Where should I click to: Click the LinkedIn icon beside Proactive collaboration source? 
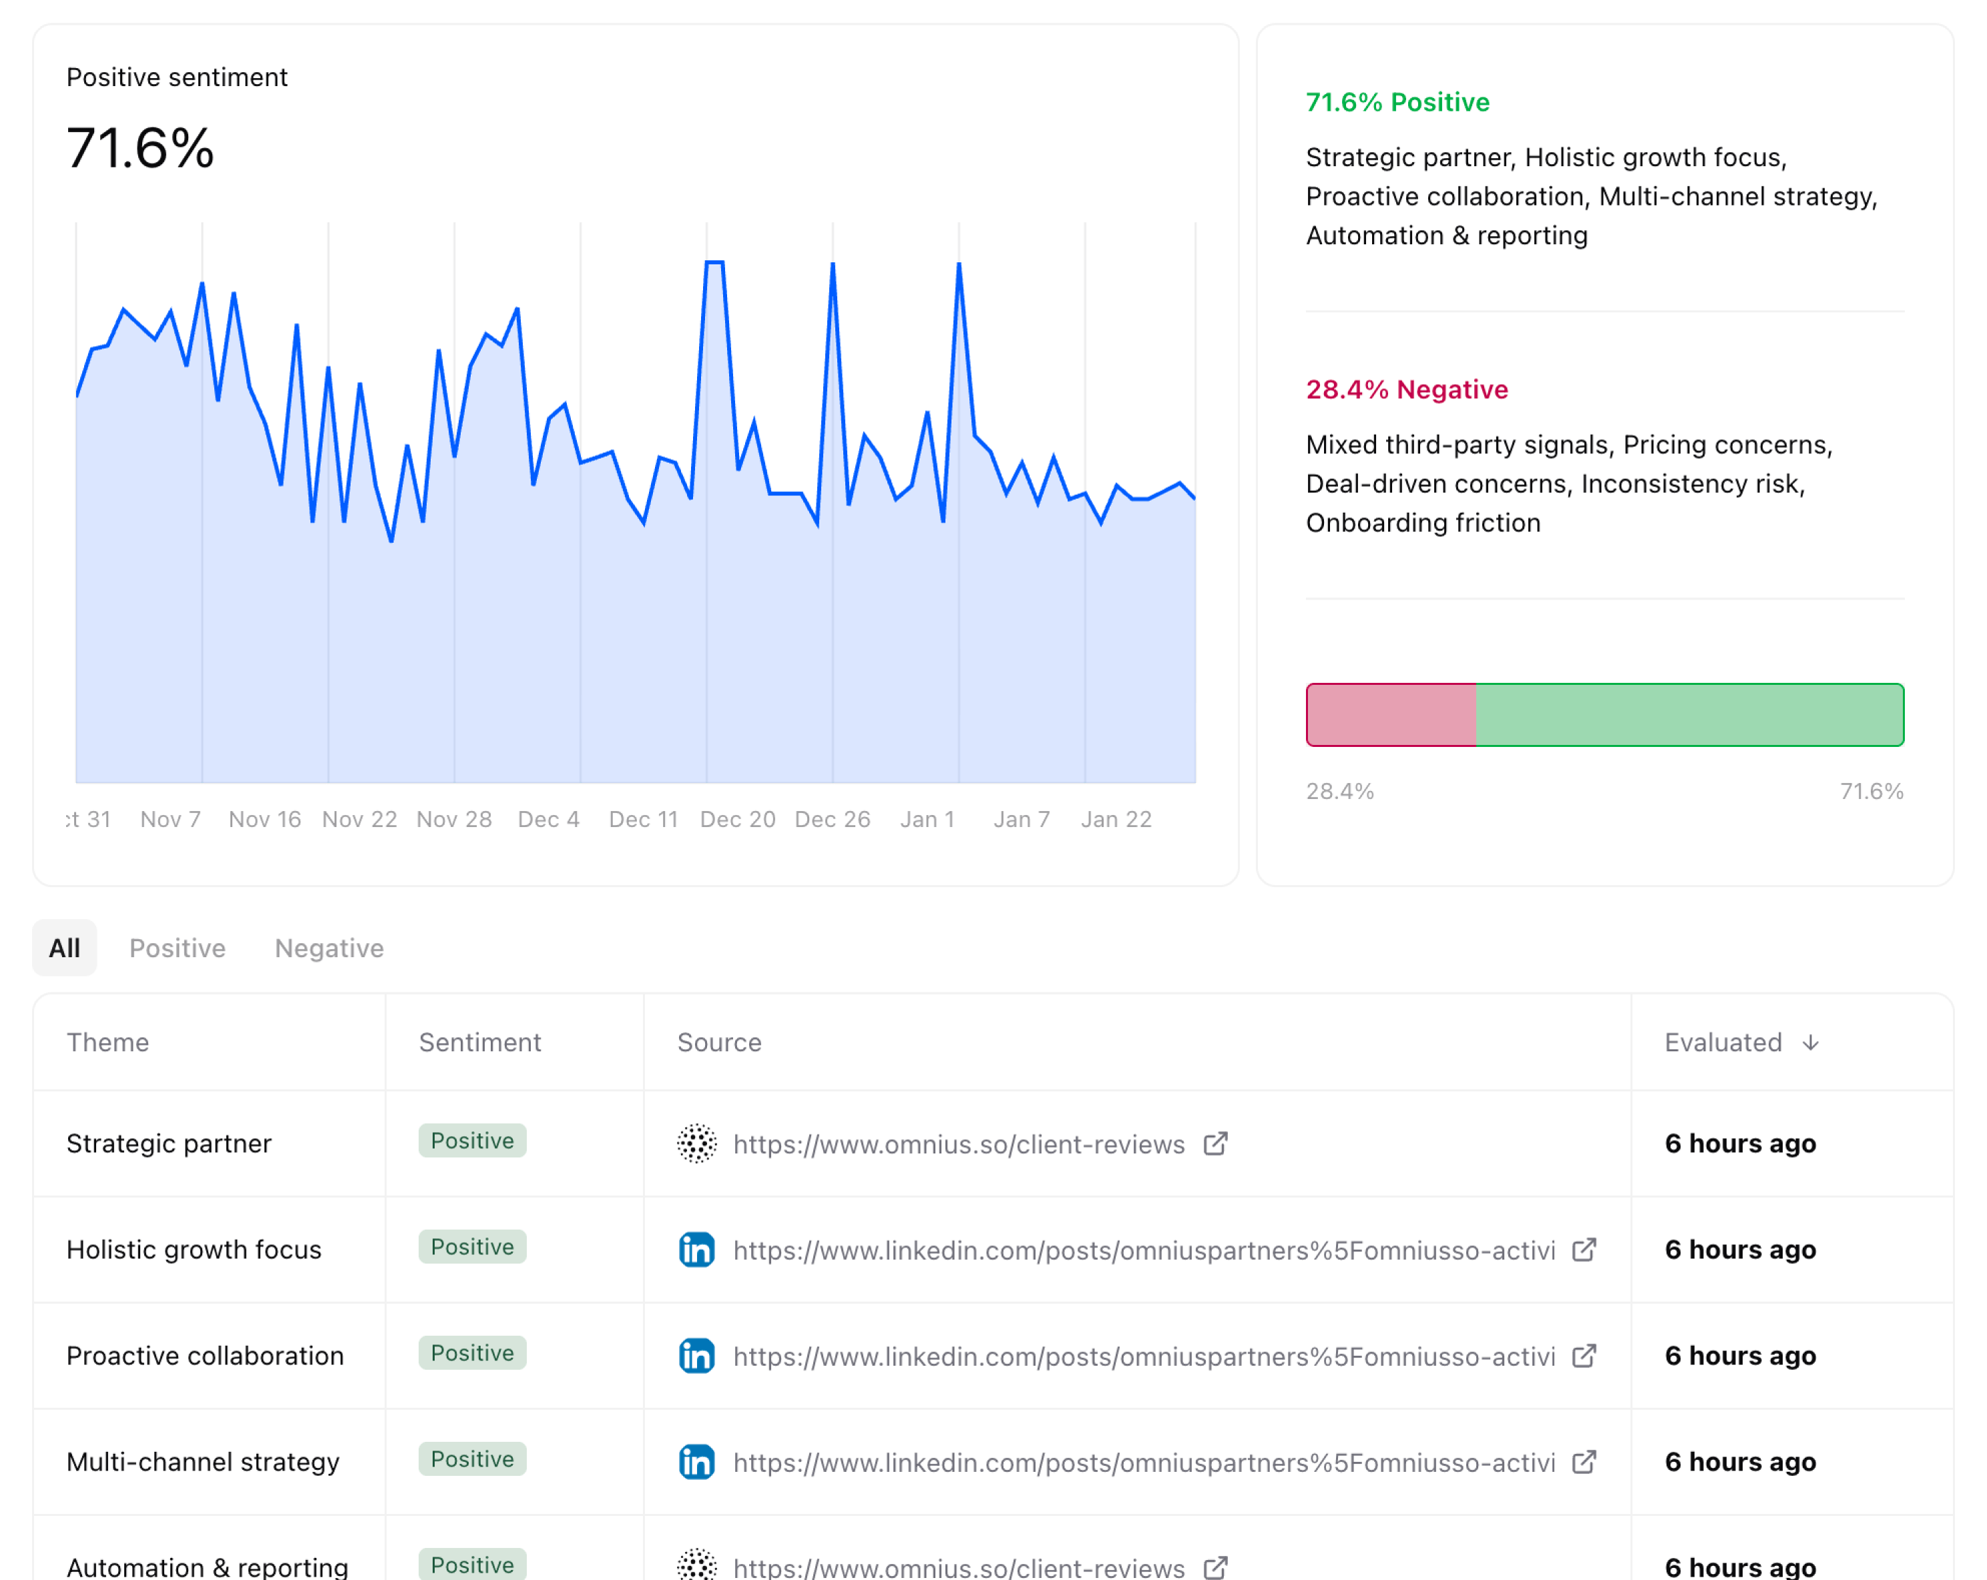[x=697, y=1356]
